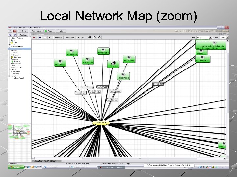
Task: Select the arrow pointer tool
Action: (50, 37)
